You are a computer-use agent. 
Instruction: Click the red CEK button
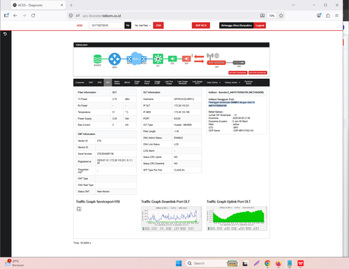click(158, 25)
